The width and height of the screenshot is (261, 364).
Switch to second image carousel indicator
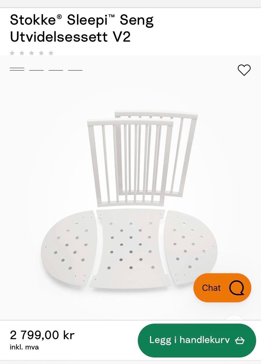[x=36, y=70]
